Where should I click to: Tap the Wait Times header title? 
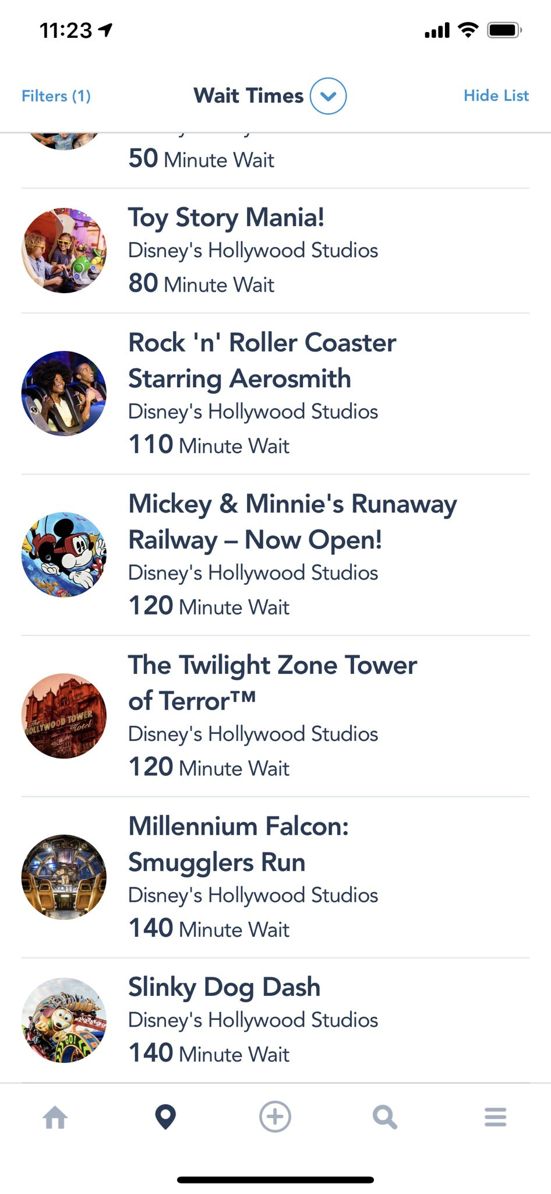coord(249,96)
